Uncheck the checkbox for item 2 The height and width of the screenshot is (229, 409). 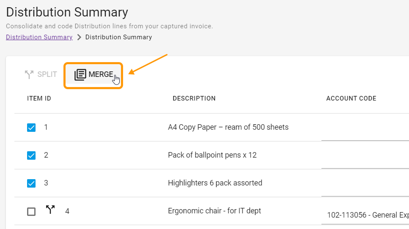31,155
